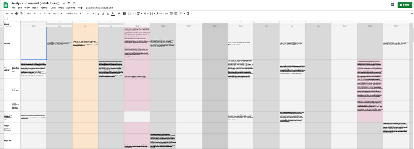Insert a chart
Viewport: 414px width, 149px height.
[176, 14]
